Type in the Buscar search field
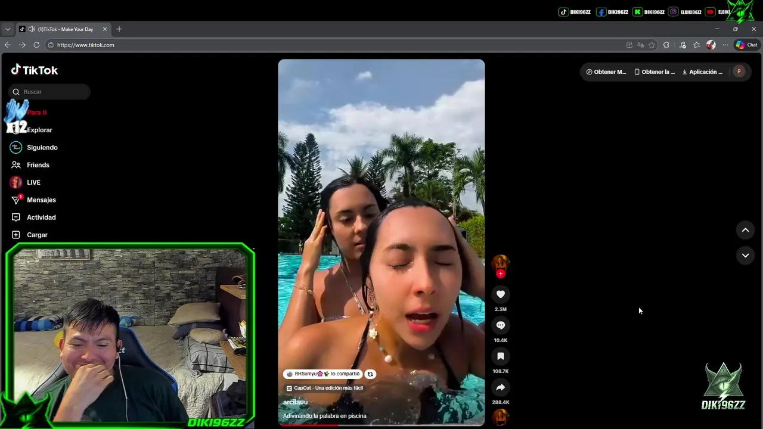This screenshot has height=429, width=763. pos(49,92)
